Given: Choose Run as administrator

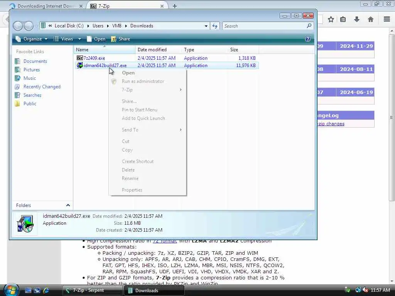Looking at the screenshot, I should click(147, 81).
